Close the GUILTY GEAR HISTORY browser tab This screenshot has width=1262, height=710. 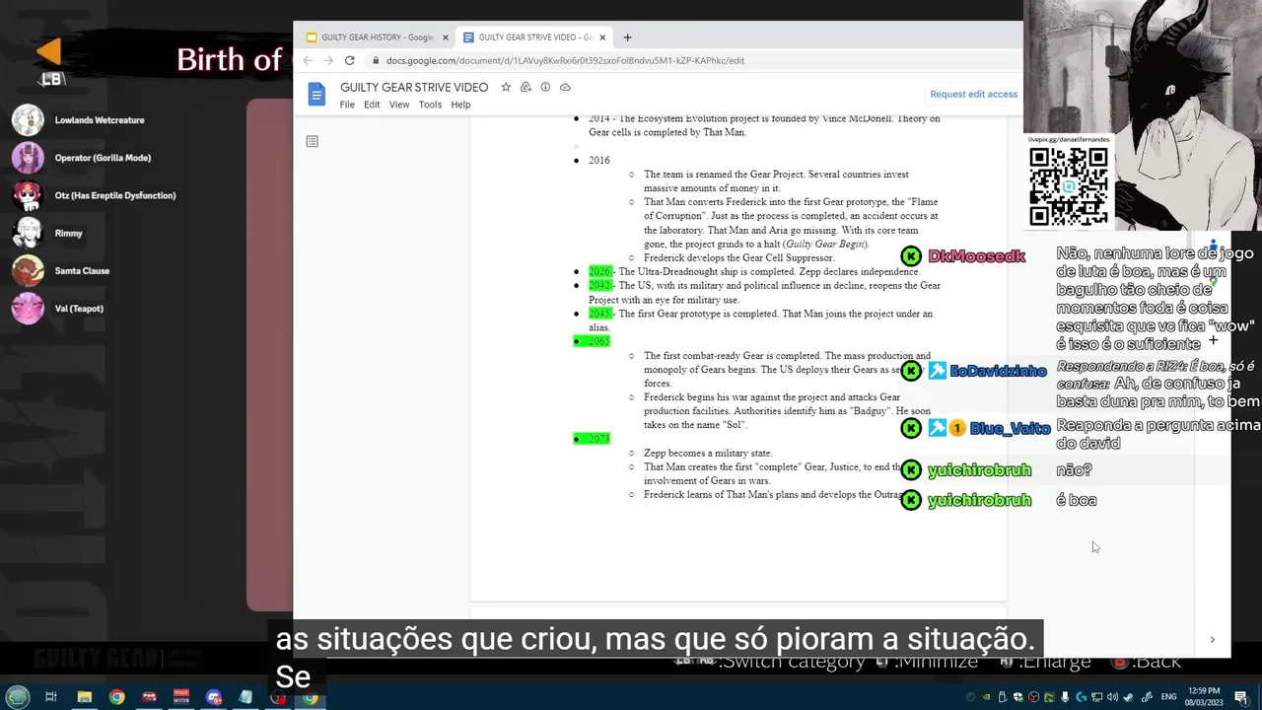click(x=445, y=37)
